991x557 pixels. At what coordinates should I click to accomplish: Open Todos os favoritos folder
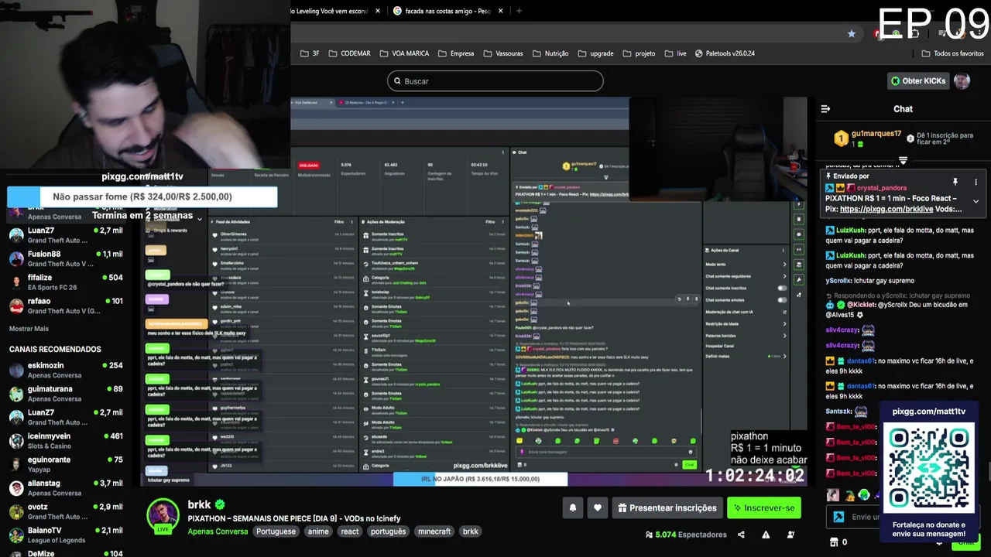953,53
